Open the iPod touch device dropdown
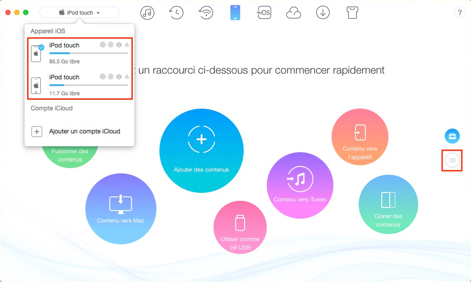The width and height of the screenshot is (471, 282). pos(79,12)
